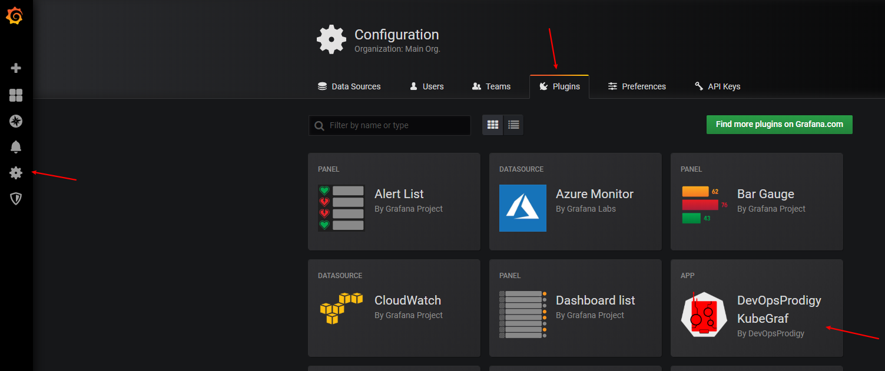Click the Organization: Main Org. subtitle
The height and width of the screenshot is (371, 885).
[397, 49]
